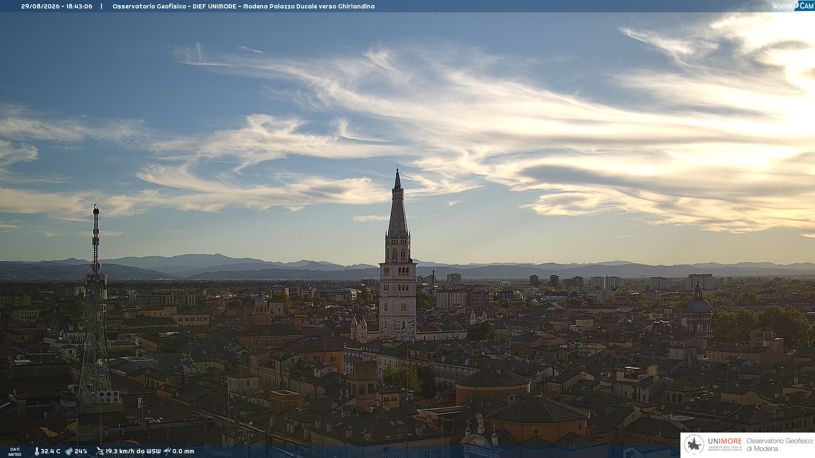Click the 0.0 mm rainfall value
The image size is (815, 458).
click(x=183, y=452)
